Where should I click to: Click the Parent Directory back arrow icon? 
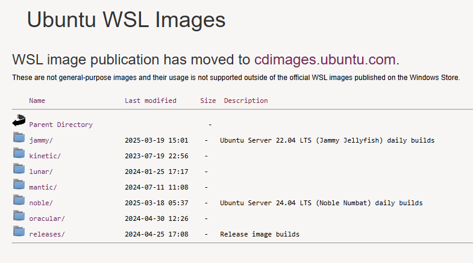tap(19, 120)
